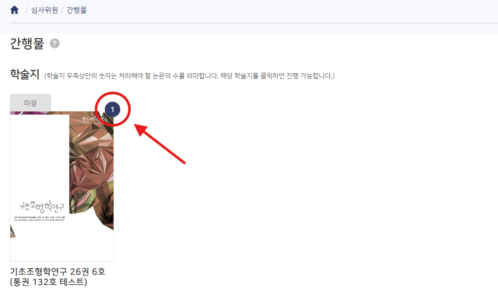
Task: Click the pending papers badge showing 1
Action: pyautogui.click(x=113, y=109)
